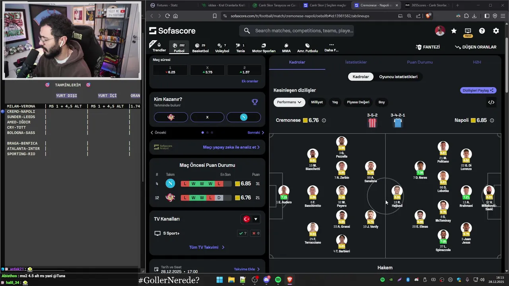
Task: Vote X draw in Kim Kazanır
Action: 207,117
